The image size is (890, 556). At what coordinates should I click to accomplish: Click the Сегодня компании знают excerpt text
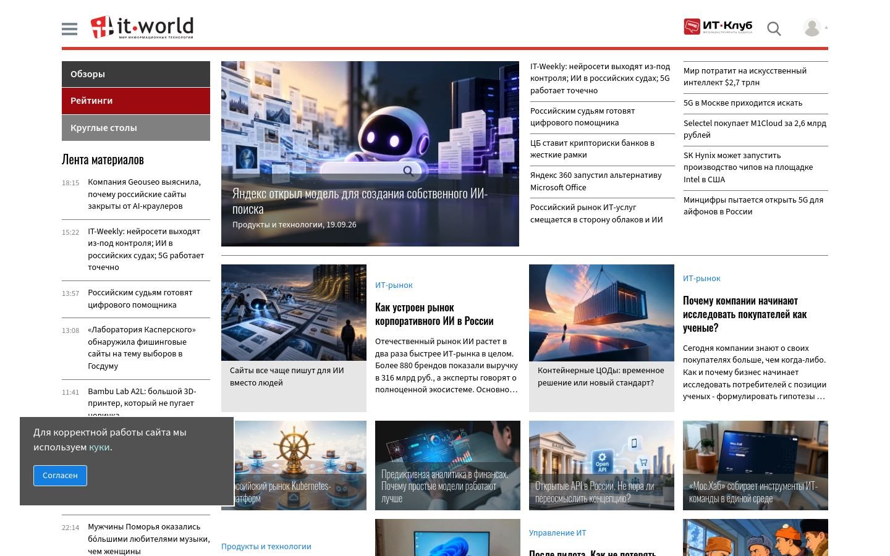pos(755,373)
